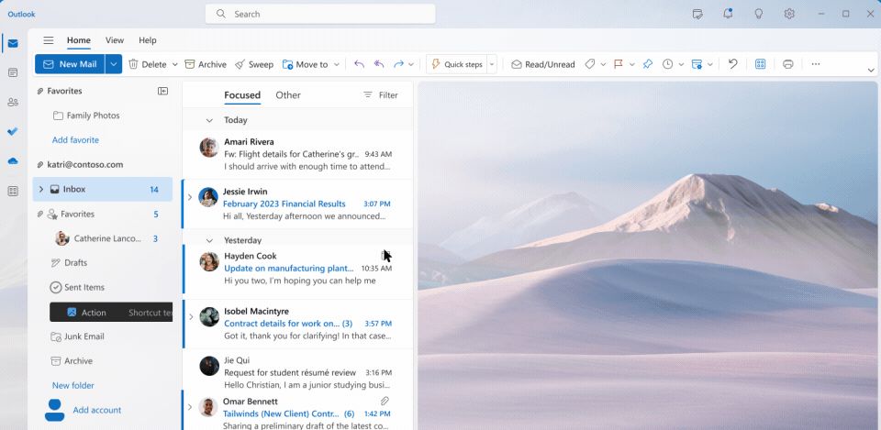Click the New Mail button

(70, 64)
